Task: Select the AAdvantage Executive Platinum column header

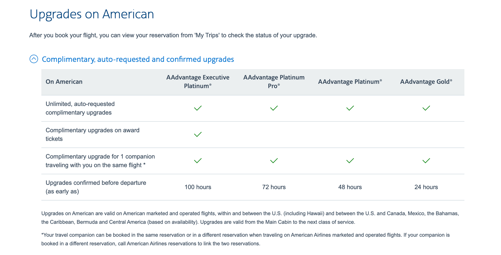Action: [198, 81]
